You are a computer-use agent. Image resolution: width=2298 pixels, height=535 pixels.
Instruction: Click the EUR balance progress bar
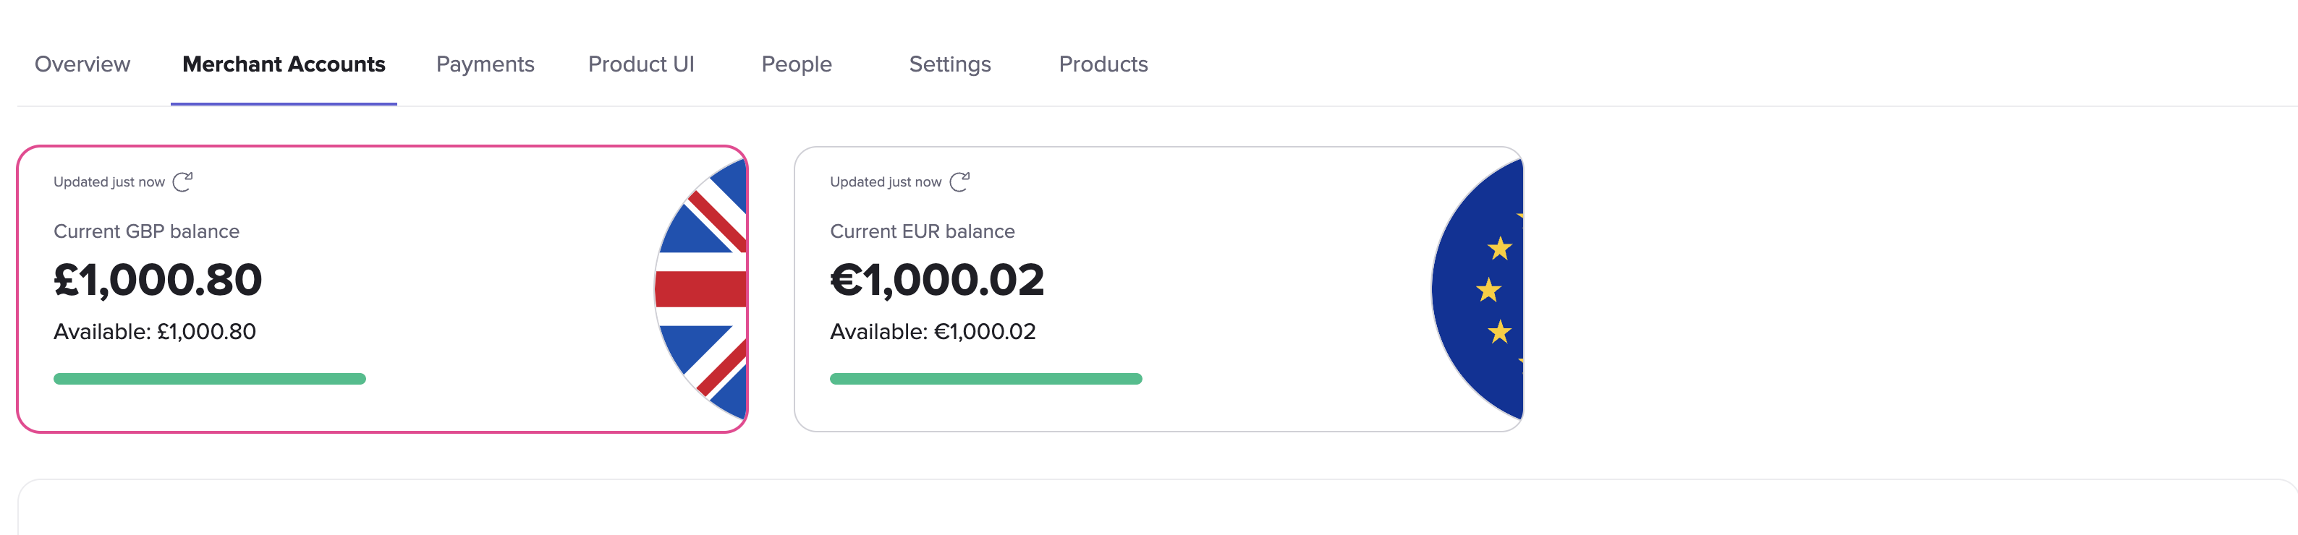click(x=985, y=379)
